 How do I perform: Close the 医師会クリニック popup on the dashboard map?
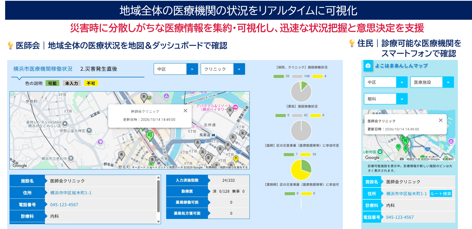coord(185,111)
